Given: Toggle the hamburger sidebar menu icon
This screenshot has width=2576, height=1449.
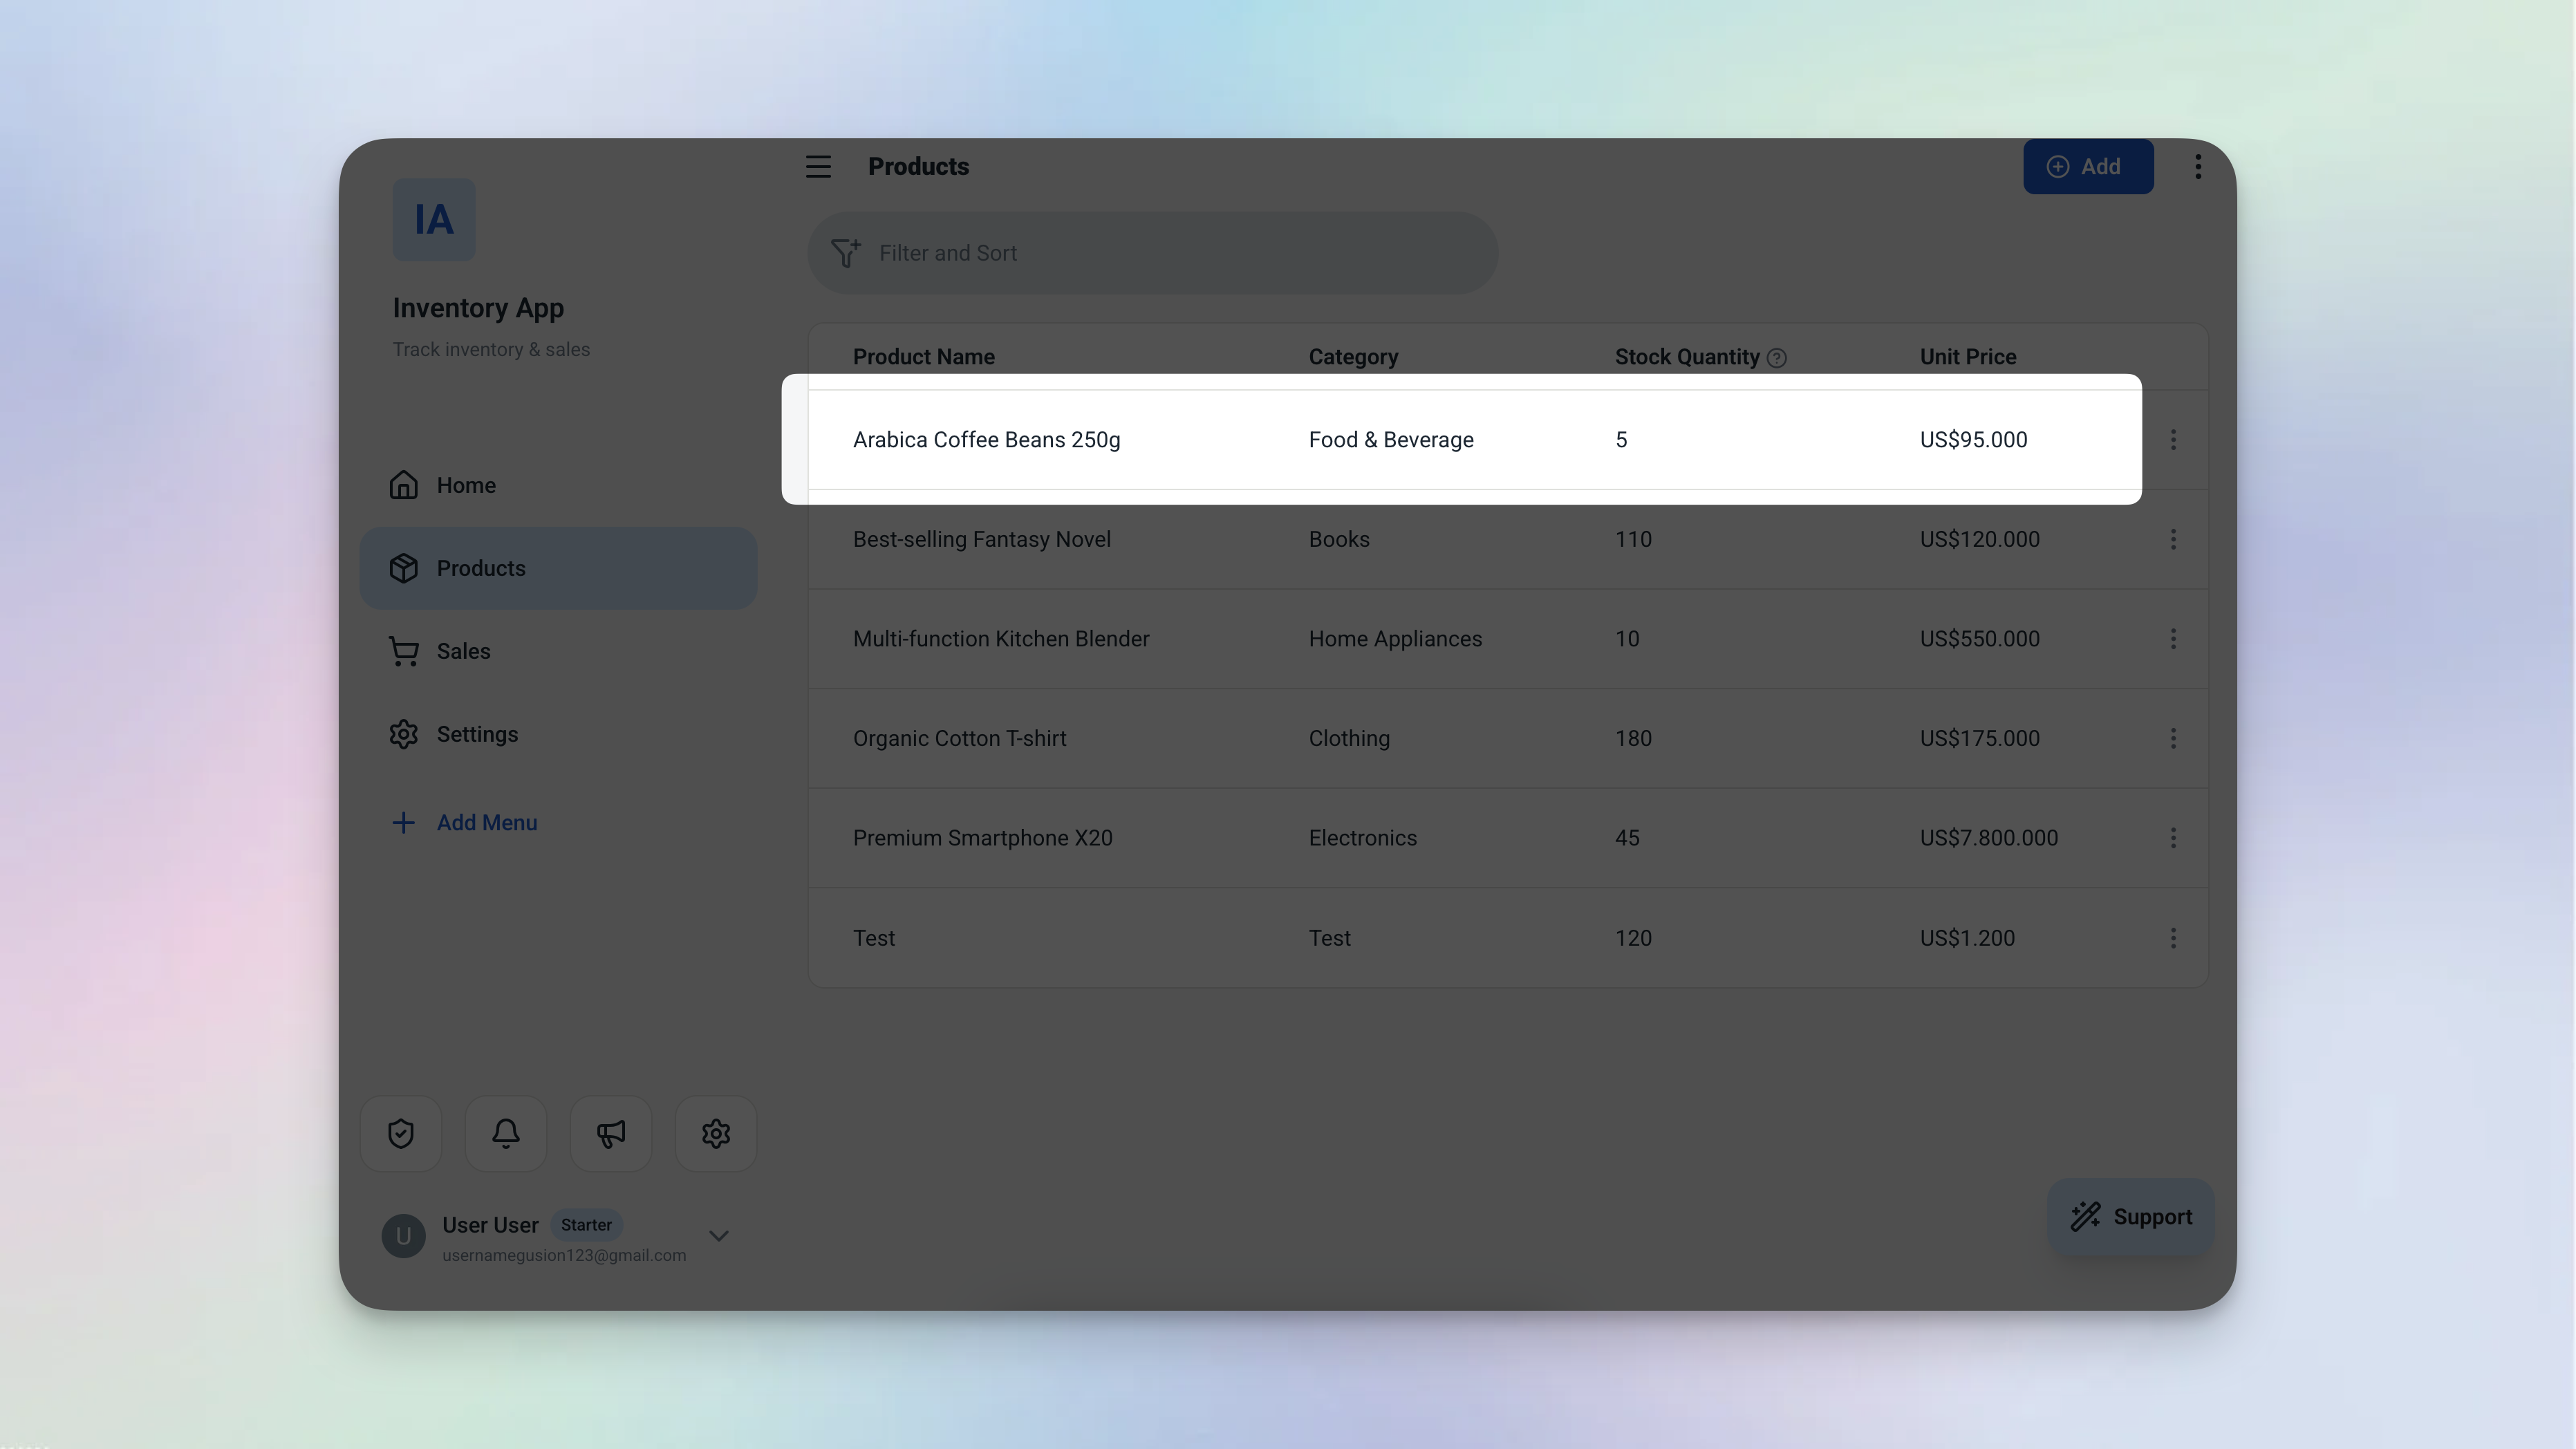Looking at the screenshot, I should tap(818, 166).
